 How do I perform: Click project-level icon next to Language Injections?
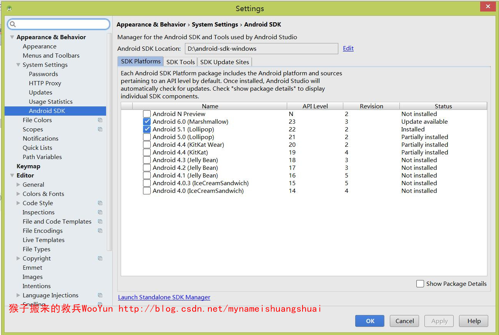coord(100,295)
